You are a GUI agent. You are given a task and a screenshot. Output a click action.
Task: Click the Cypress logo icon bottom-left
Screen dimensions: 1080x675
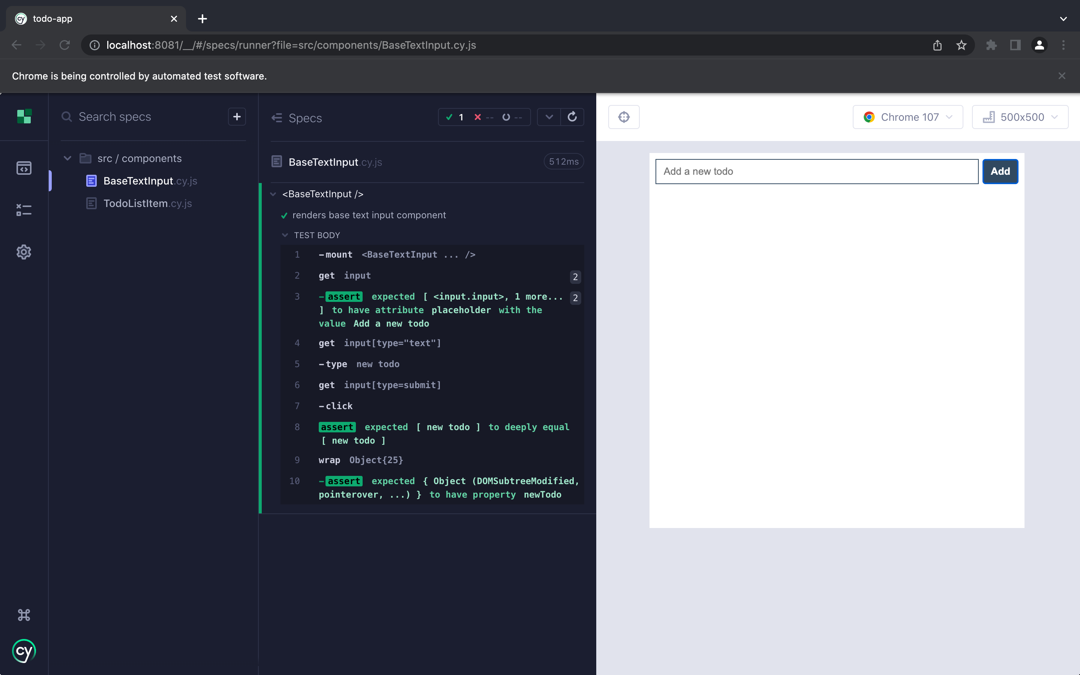pos(23,651)
